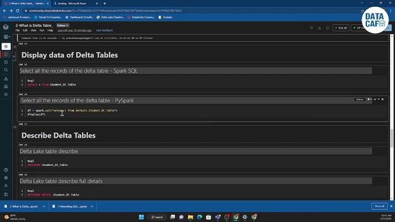Reload the page with the refresh icon
Viewport: 395px width, 222px height.
tap(18, 11)
